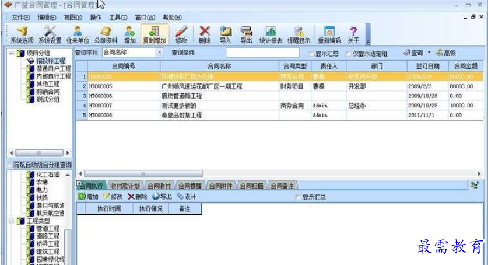Click the 复制增加 toolbar button
The width and height of the screenshot is (488, 265).
click(x=155, y=34)
